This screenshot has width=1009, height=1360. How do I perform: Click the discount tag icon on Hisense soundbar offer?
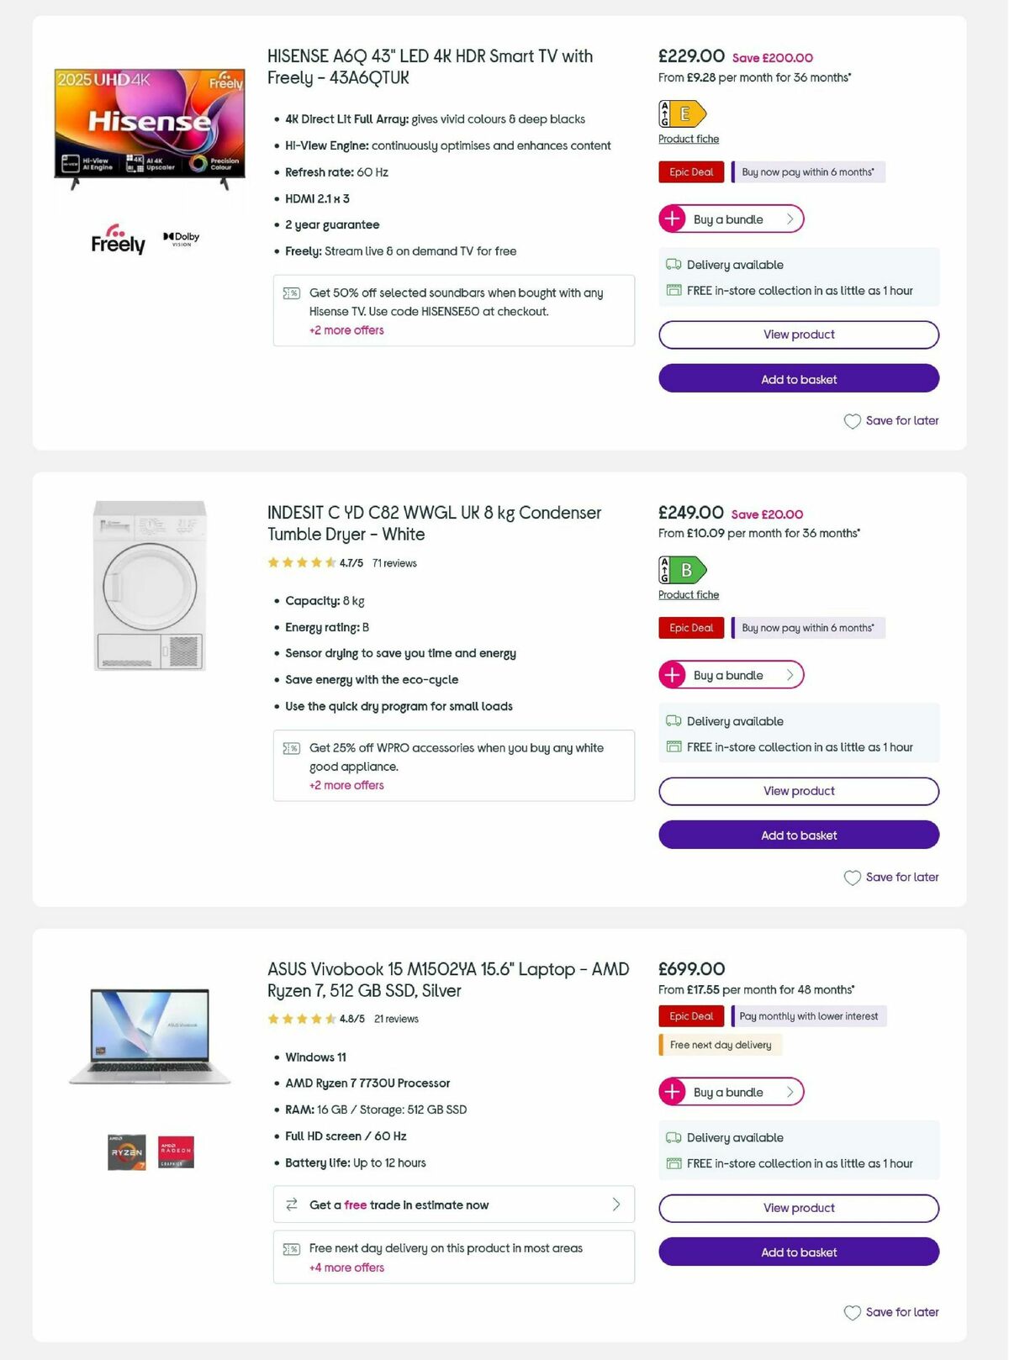click(291, 293)
